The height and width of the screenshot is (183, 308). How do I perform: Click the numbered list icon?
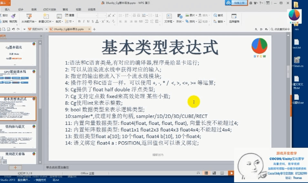[127, 15]
